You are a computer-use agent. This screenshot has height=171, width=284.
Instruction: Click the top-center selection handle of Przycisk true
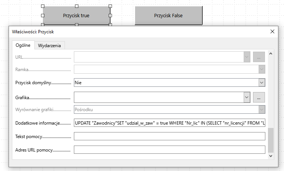coord(77,6)
